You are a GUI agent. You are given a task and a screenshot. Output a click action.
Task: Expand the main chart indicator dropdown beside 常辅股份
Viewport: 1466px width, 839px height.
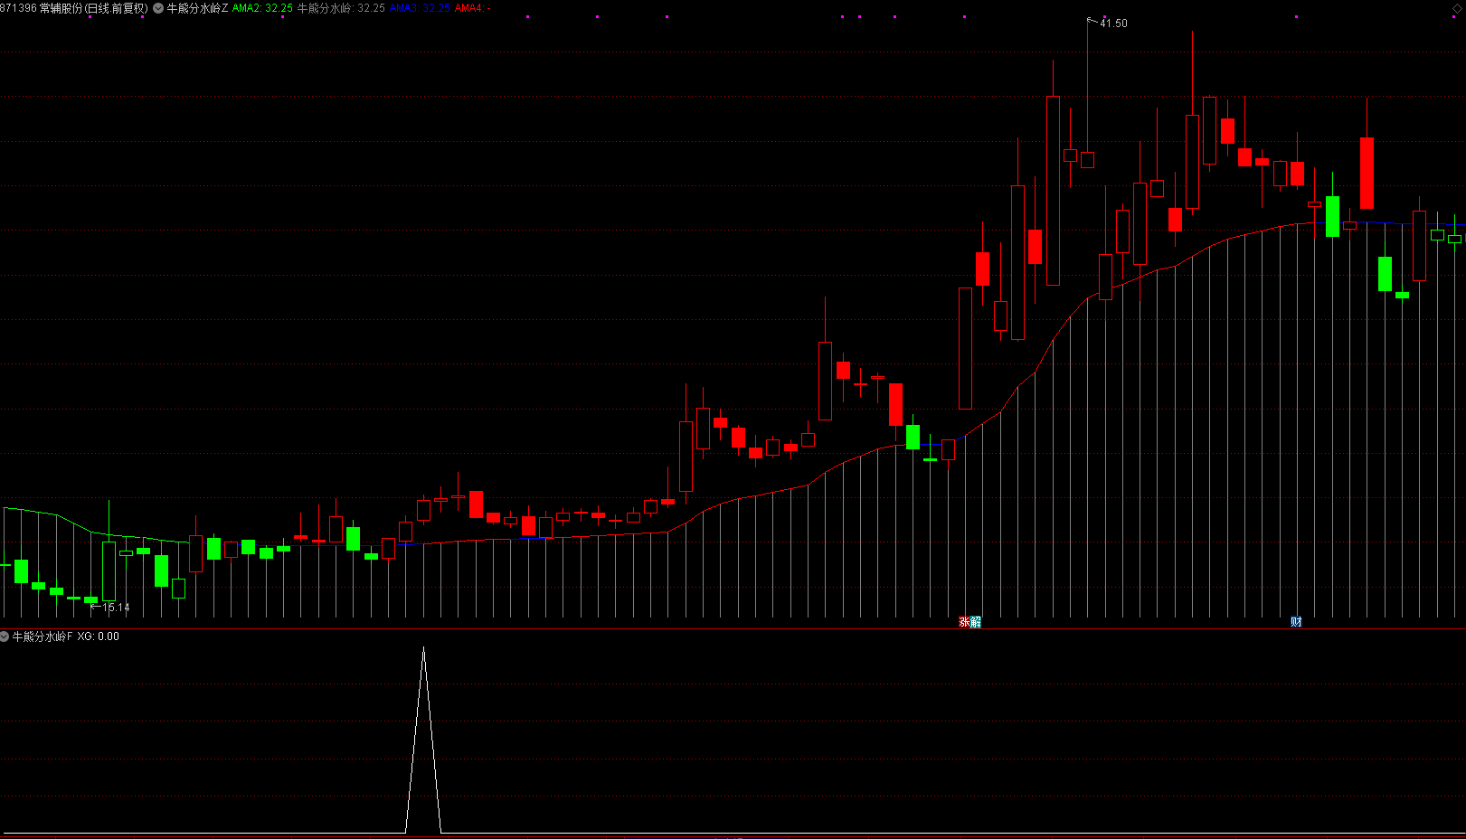pyautogui.click(x=159, y=8)
